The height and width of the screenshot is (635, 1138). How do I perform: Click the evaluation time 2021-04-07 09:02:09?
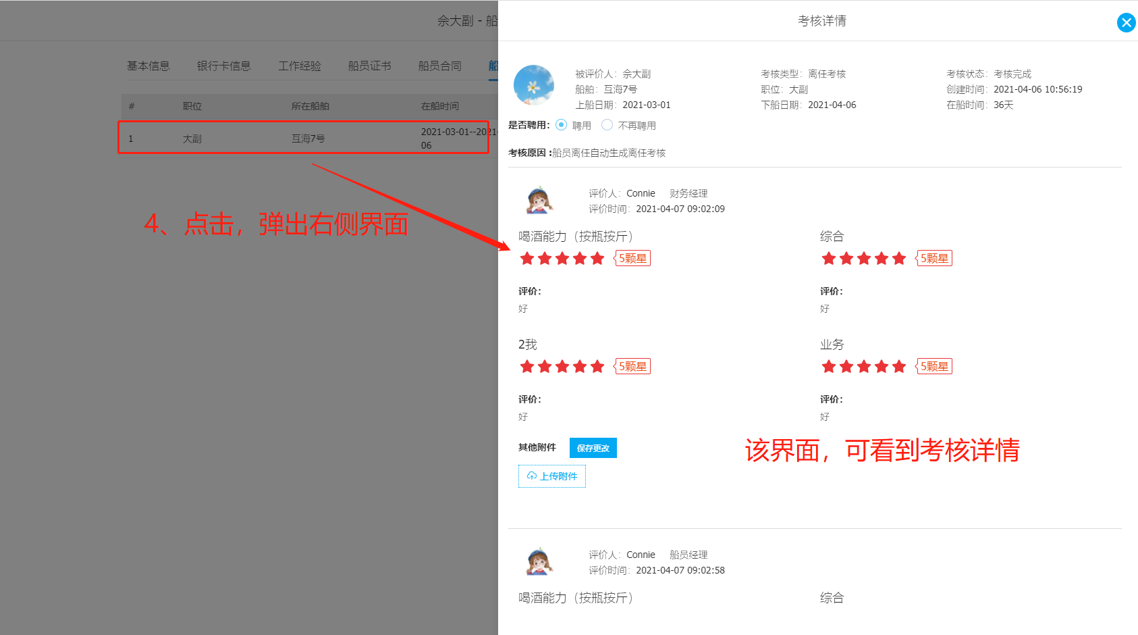pyautogui.click(x=680, y=209)
